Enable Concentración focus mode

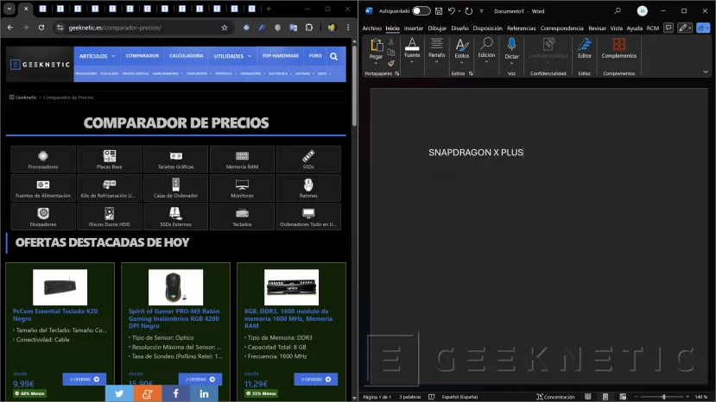point(555,397)
